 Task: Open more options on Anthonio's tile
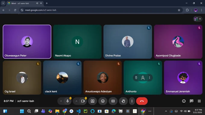pyautogui.click(x=150, y=78)
